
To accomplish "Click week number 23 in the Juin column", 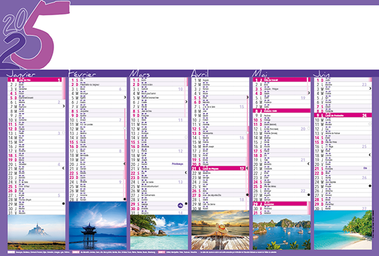I will [364, 84].
